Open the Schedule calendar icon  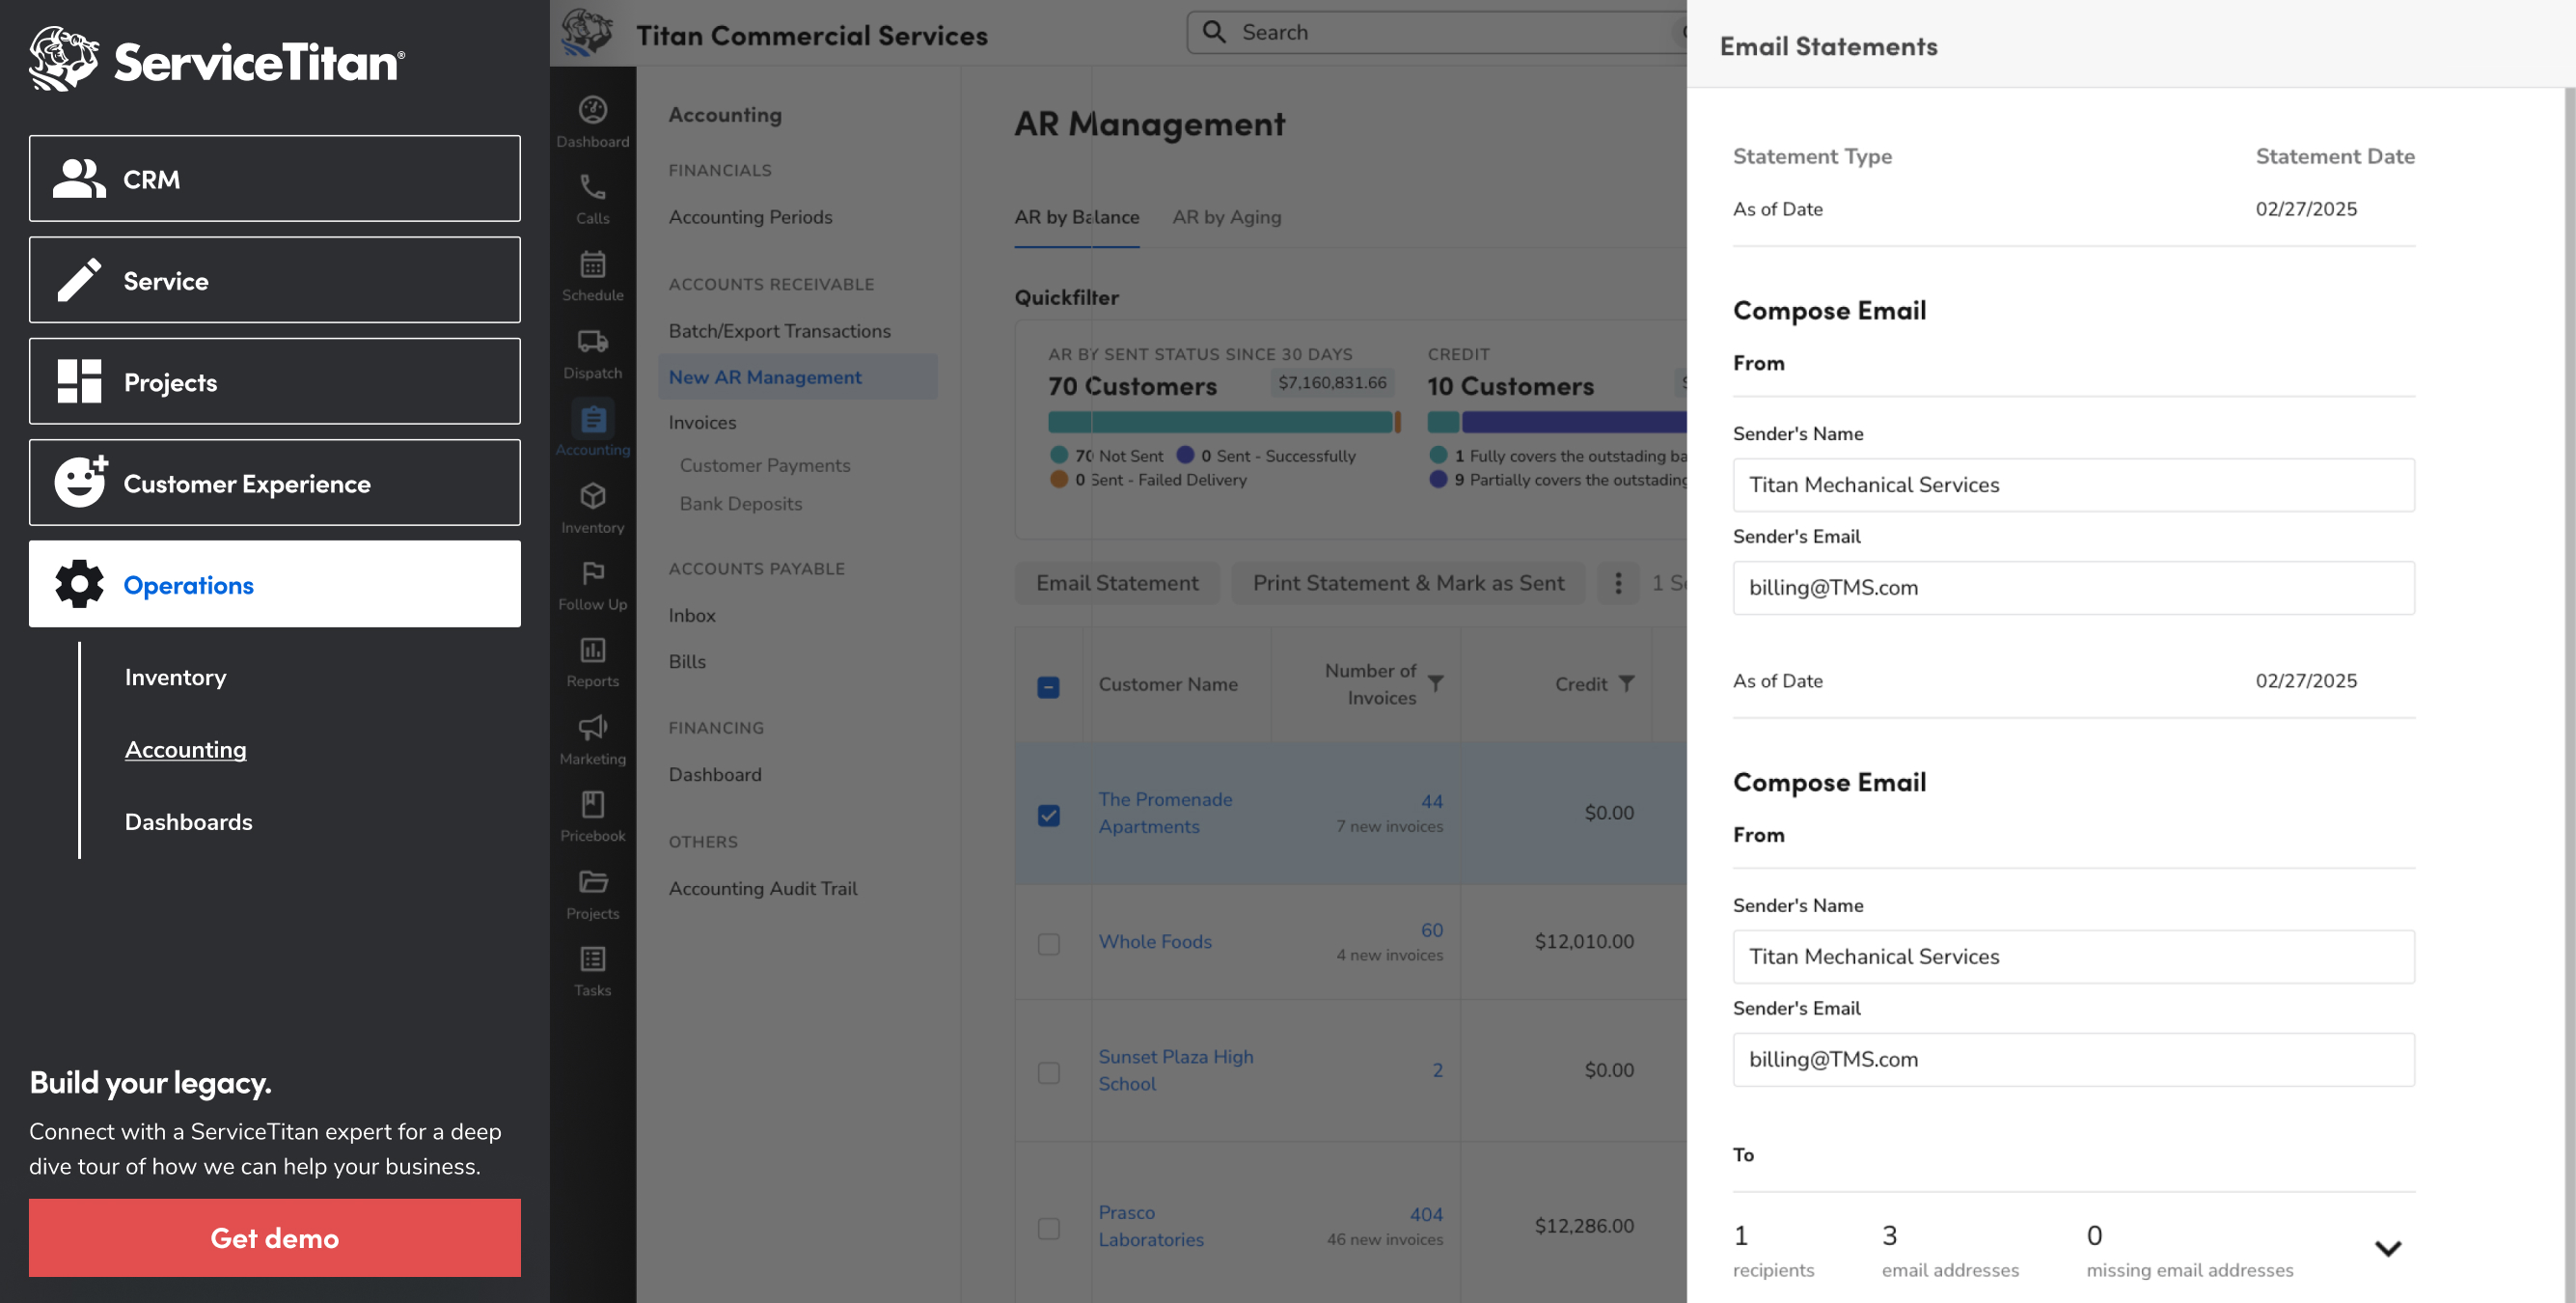point(592,265)
